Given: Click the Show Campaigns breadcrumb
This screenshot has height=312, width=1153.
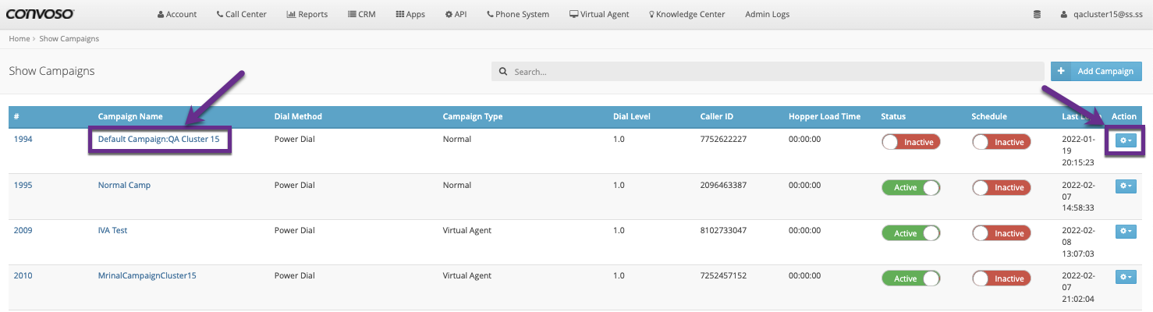Looking at the screenshot, I should coord(69,38).
